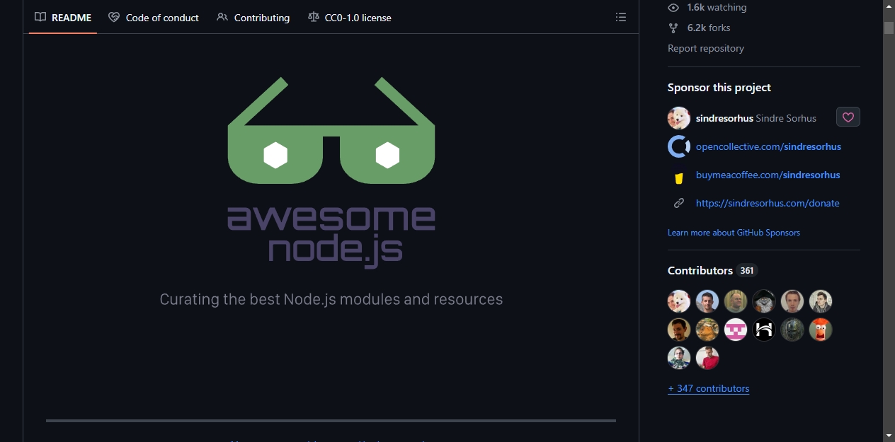The width and height of the screenshot is (895, 442).
Task: Click the fork icon beside 6.2k forks
Action: click(673, 28)
